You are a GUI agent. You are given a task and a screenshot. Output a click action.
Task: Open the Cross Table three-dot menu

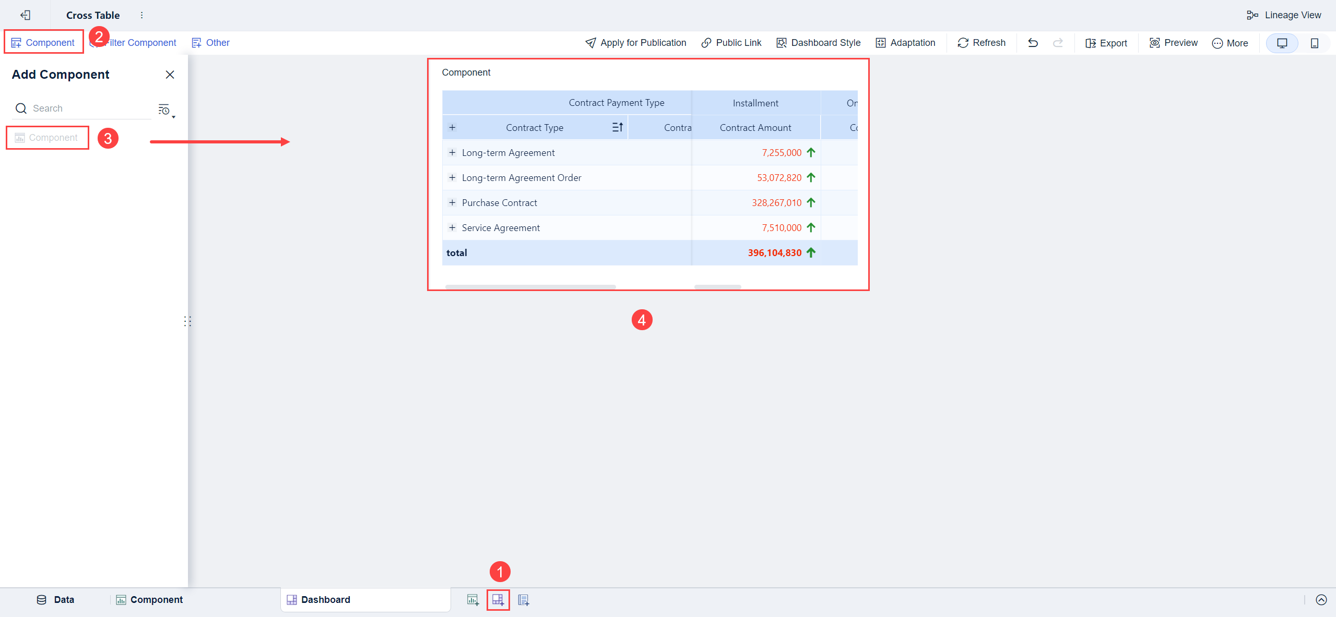coord(141,15)
